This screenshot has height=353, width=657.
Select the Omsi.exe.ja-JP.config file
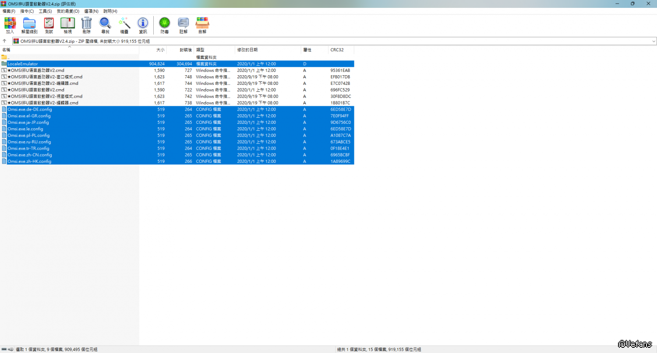pos(28,122)
